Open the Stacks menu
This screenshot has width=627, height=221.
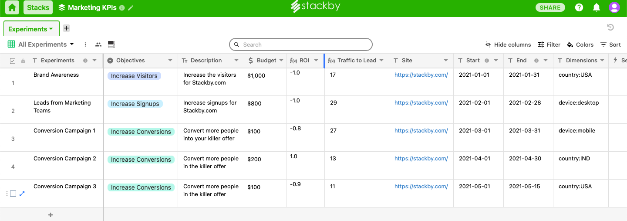[x=38, y=7]
